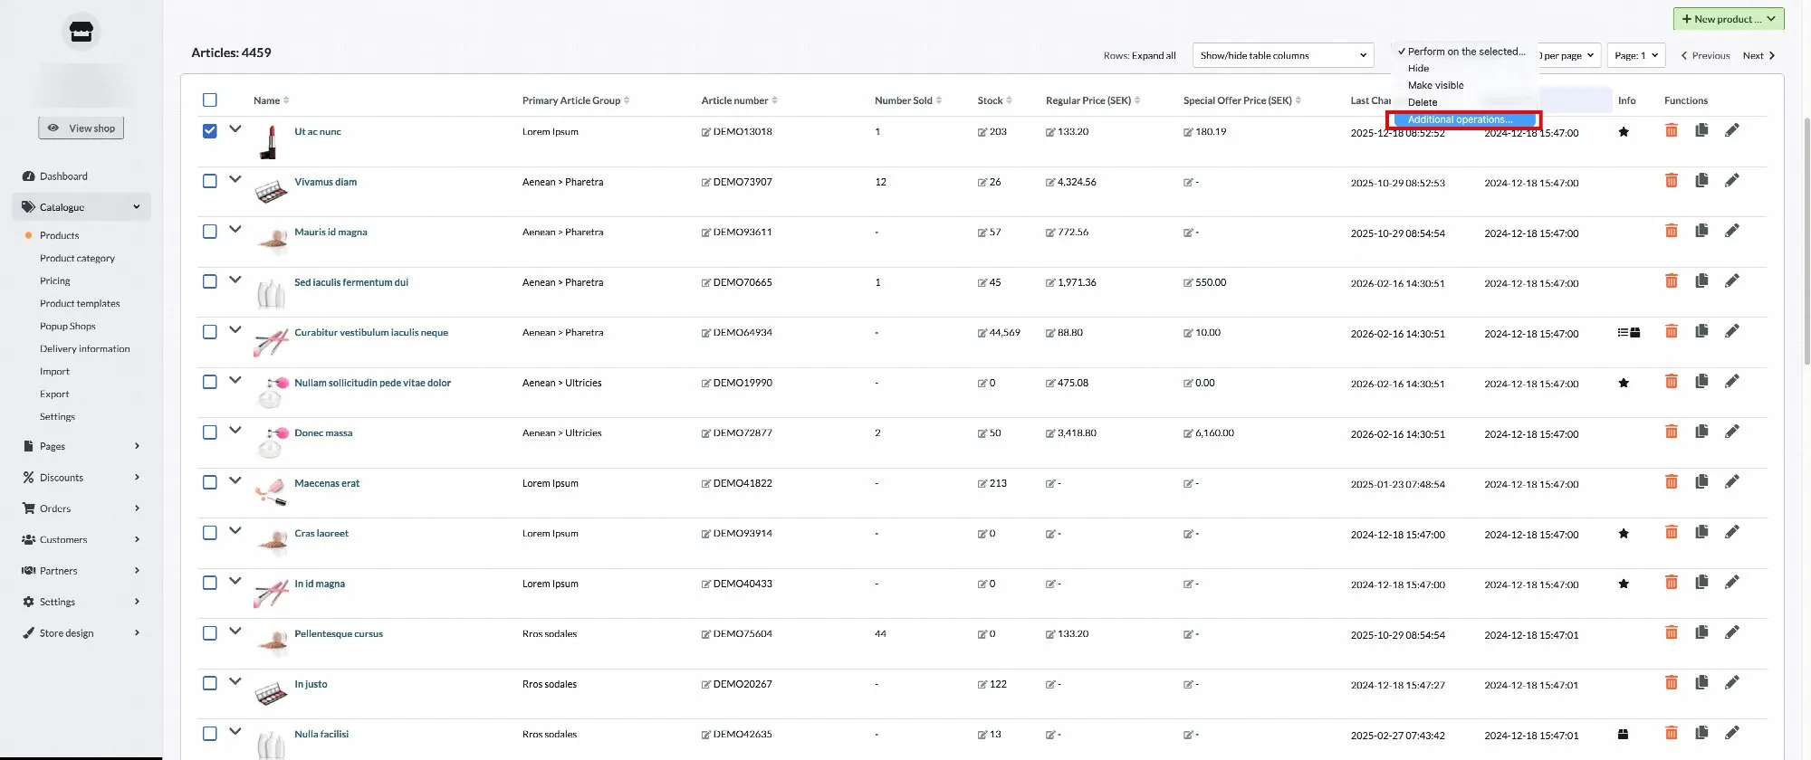Uncheck the Ut ac nunc row checkbox
This screenshot has height=760, width=1811.
(210, 130)
